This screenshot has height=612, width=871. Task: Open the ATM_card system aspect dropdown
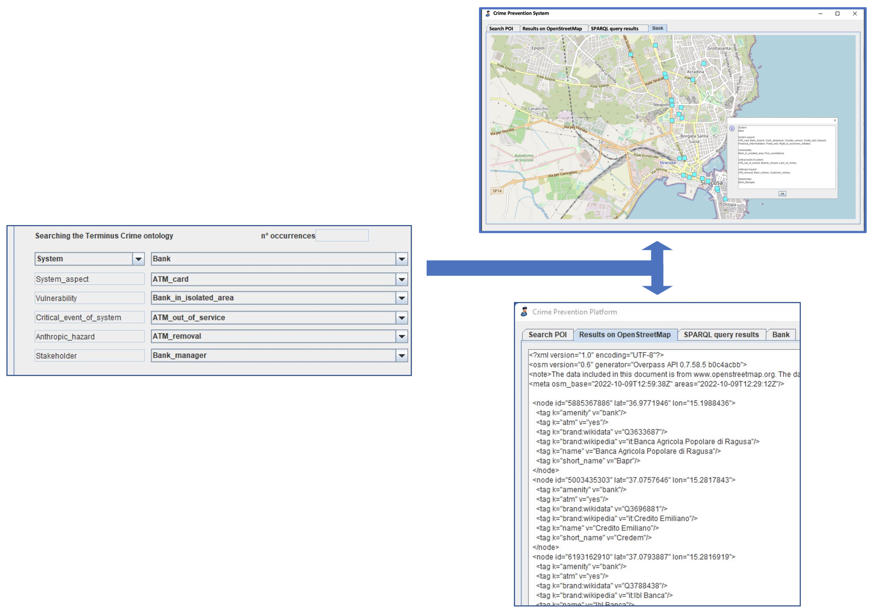[401, 279]
